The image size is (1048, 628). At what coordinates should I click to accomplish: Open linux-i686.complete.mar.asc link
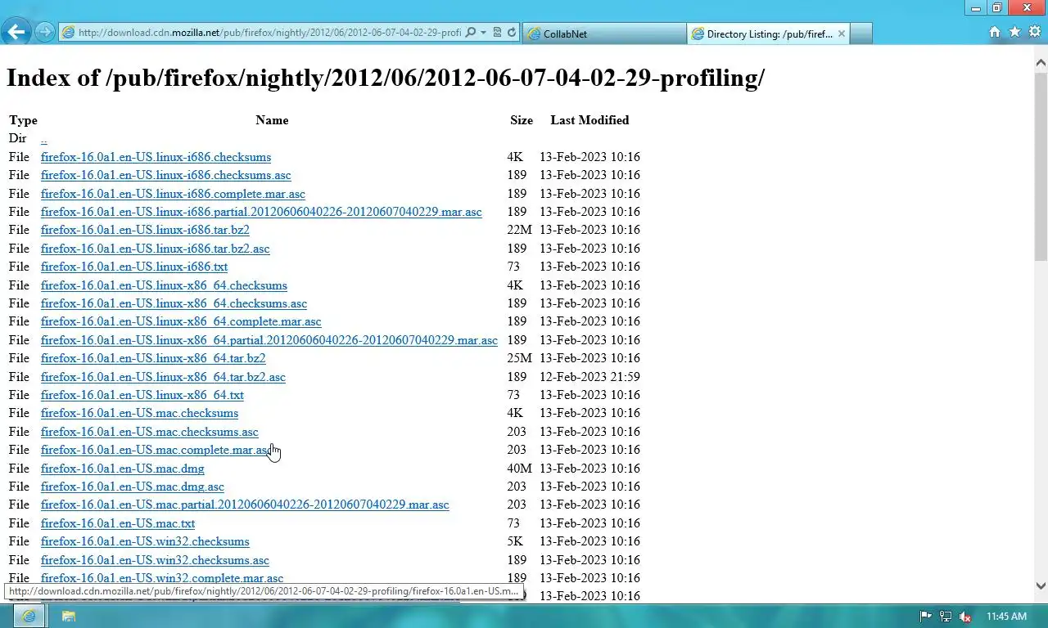(173, 194)
